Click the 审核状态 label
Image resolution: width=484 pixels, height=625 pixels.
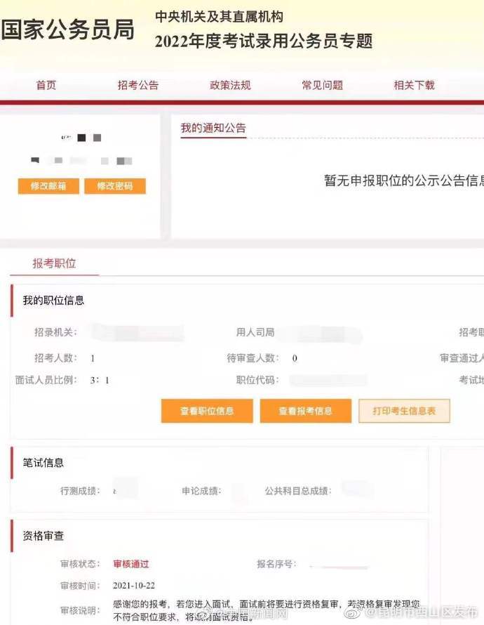click(80, 564)
